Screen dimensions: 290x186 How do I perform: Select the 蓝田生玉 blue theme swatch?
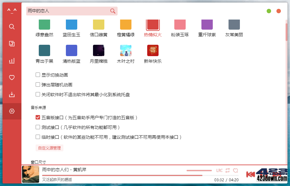(x=71, y=25)
